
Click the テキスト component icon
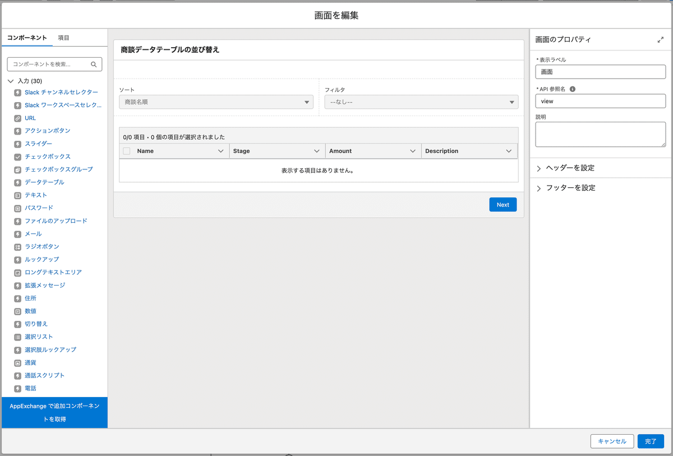coord(18,195)
